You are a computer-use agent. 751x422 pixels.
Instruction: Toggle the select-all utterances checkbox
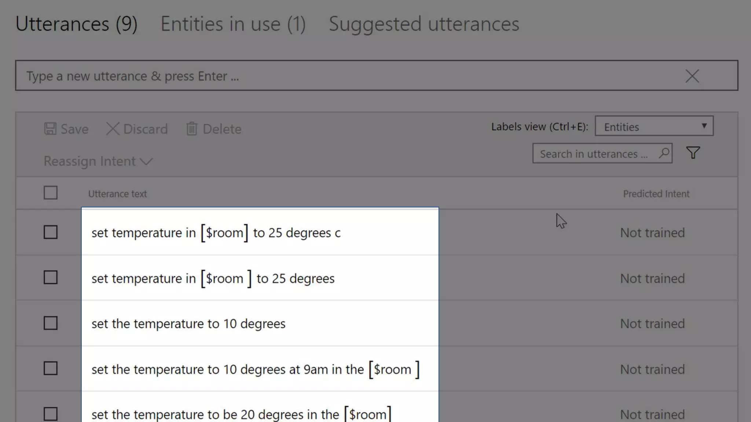pos(51,193)
